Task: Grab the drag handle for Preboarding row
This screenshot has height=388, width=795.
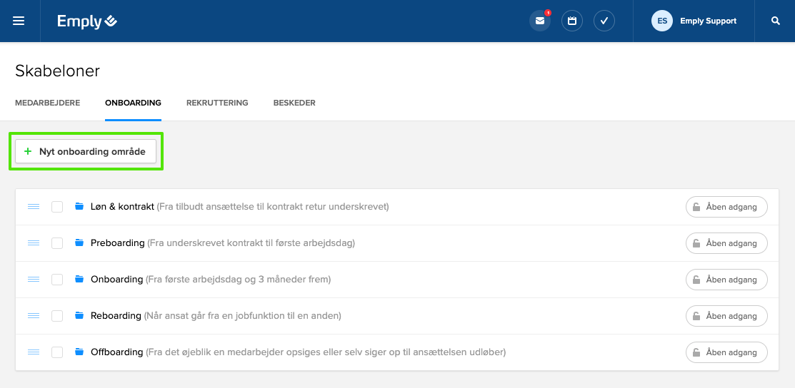Action: point(34,243)
